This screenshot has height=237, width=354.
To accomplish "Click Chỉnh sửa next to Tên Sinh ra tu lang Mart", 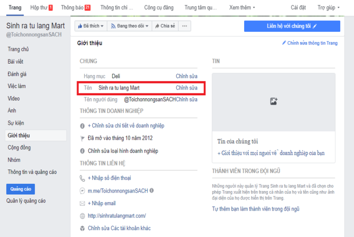I will pyautogui.click(x=186, y=88).
